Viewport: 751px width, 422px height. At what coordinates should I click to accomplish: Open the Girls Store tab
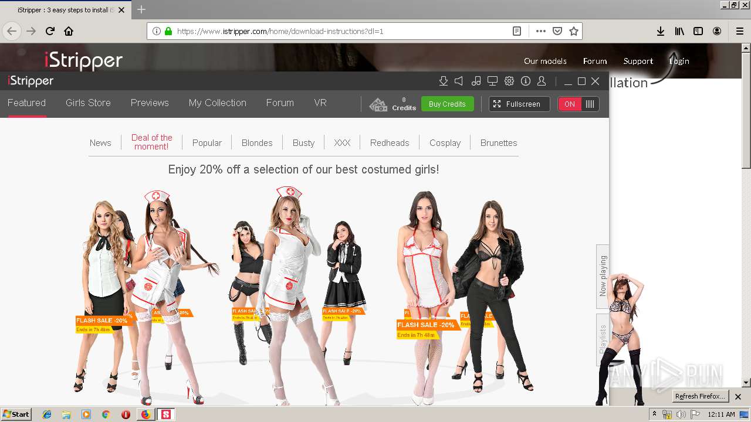[x=88, y=103]
